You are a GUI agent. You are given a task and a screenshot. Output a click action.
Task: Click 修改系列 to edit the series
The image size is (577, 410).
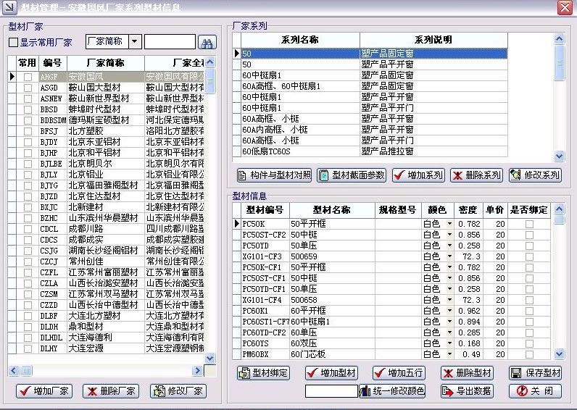tap(536, 175)
